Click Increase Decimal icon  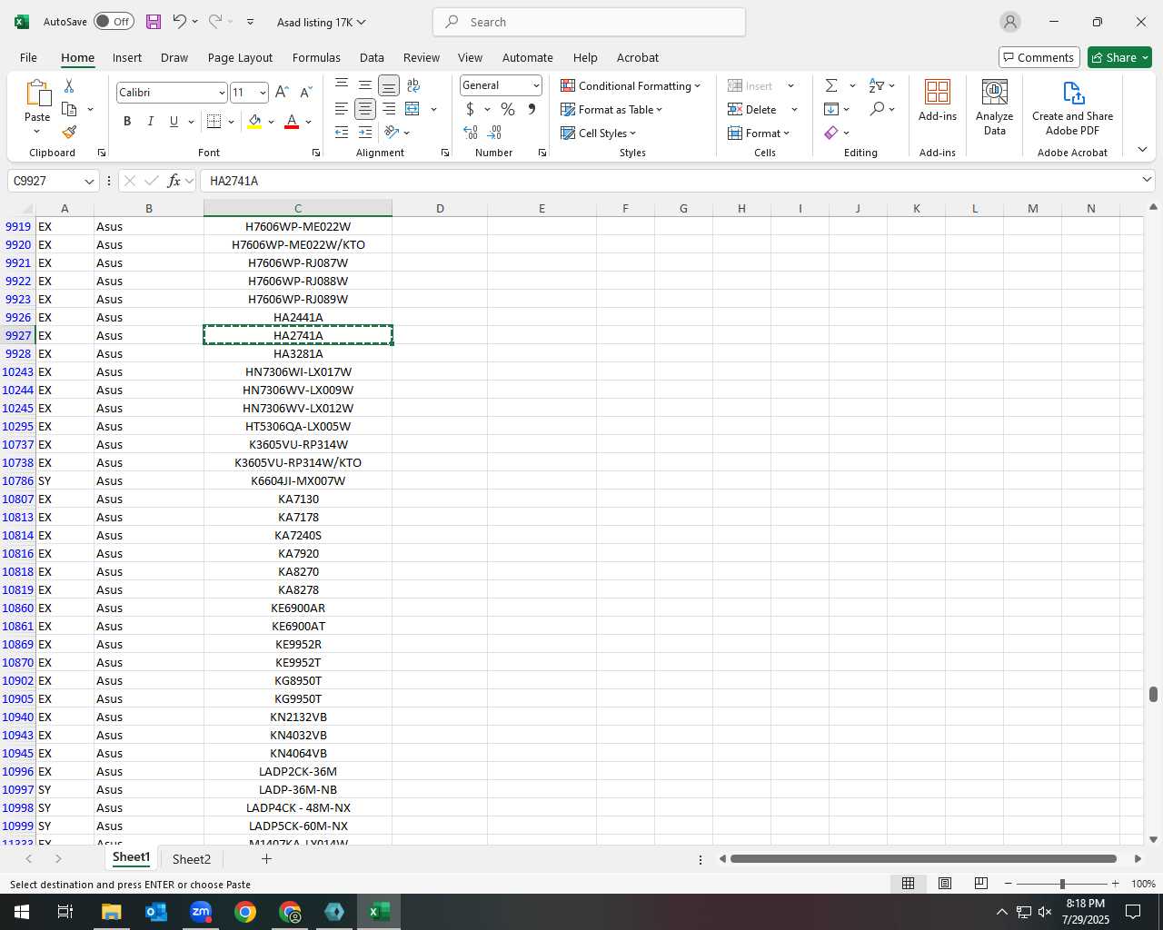tap(471, 133)
